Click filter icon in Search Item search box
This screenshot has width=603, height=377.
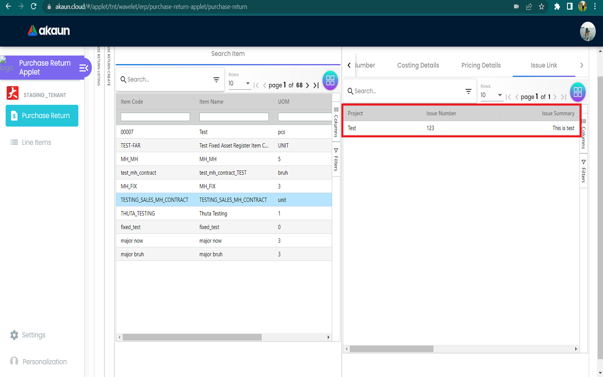click(216, 80)
